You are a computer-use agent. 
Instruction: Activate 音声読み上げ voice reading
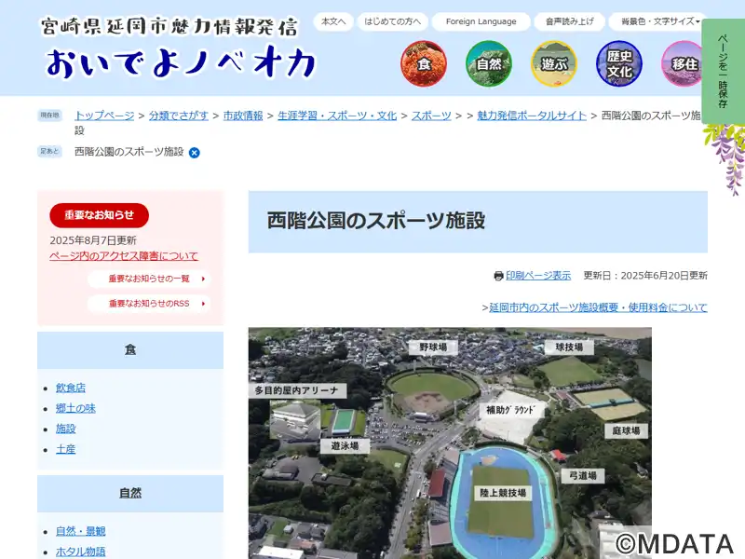pyautogui.click(x=570, y=21)
